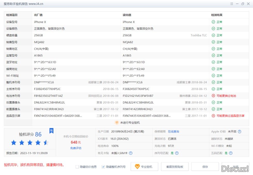253x175 pixels.
Task: Click the first blue rating star
Action: pyautogui.click(x=14, y=143)
